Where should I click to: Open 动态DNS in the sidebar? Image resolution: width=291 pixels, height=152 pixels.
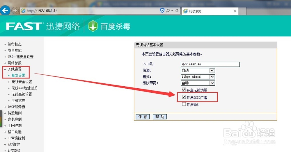(x=14, y=150)
